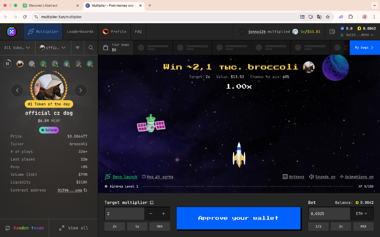Open the sort filter lines icon

tap(78, 48)
